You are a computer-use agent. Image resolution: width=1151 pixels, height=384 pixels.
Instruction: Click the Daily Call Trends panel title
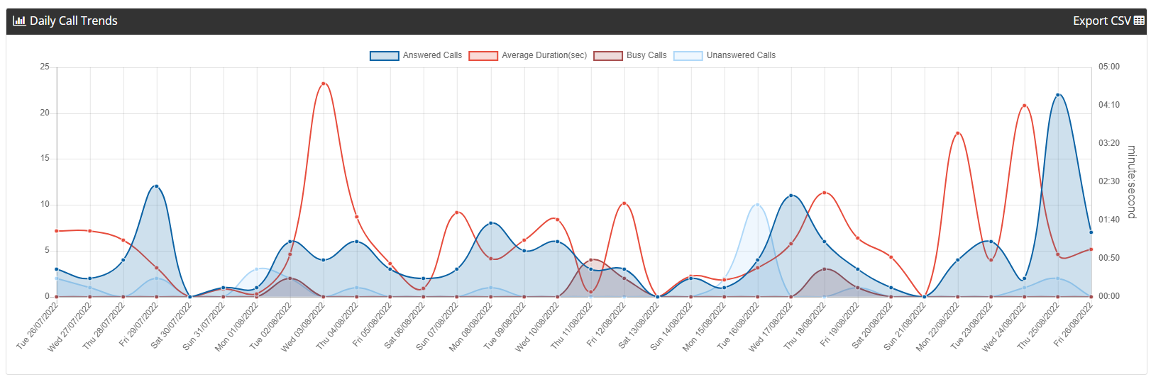[x=74, y=21]
